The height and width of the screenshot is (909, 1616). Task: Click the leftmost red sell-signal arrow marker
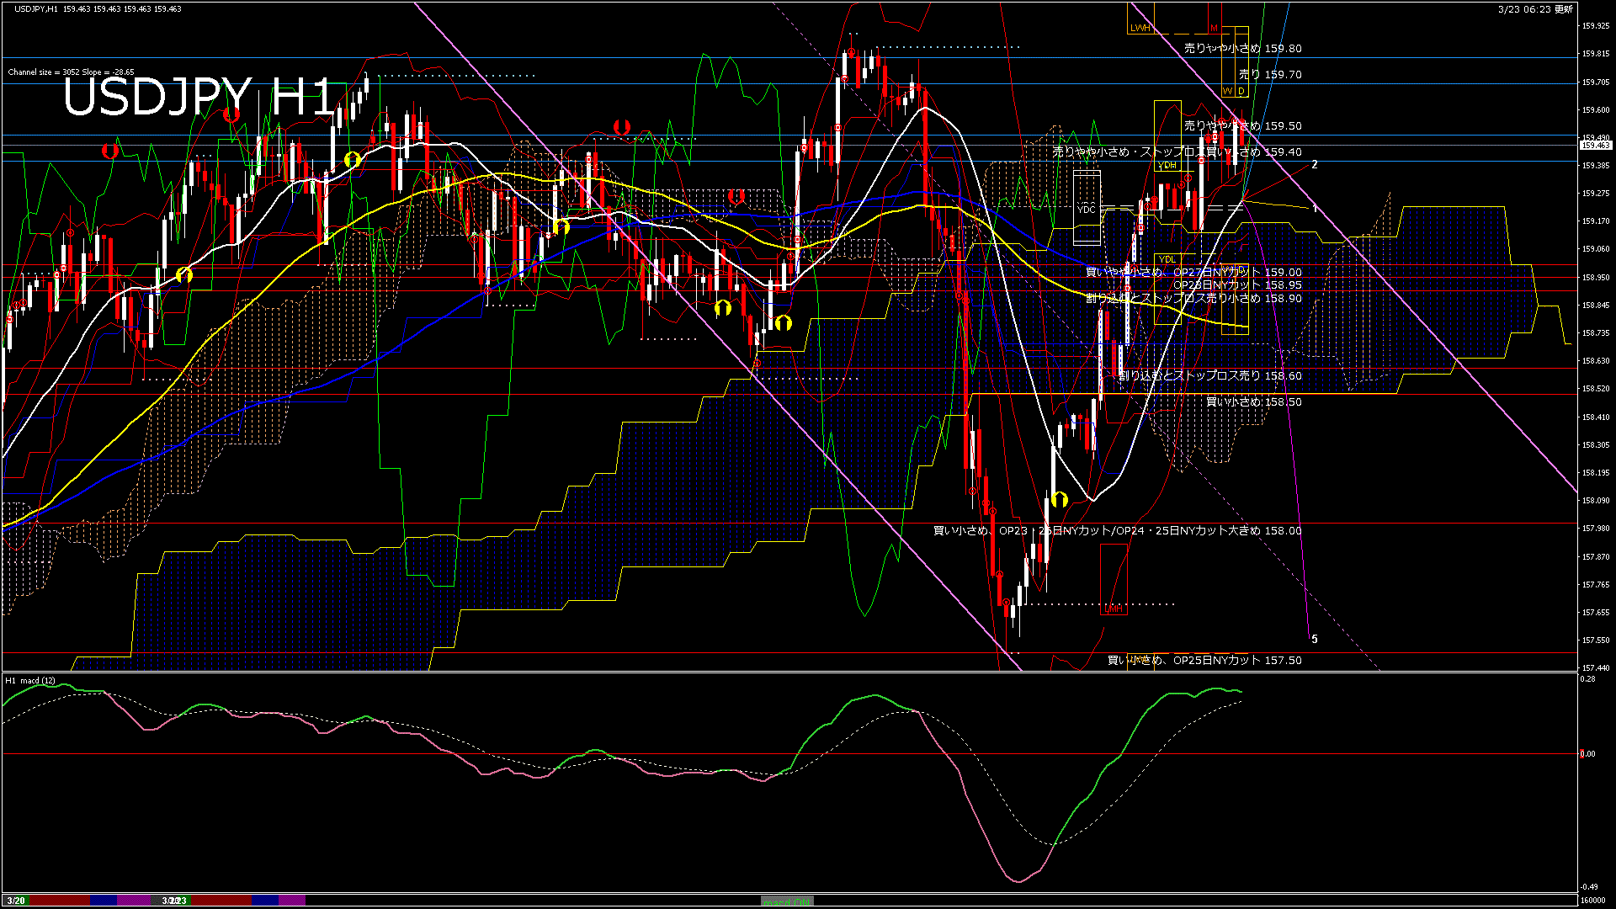coord(109,151)
